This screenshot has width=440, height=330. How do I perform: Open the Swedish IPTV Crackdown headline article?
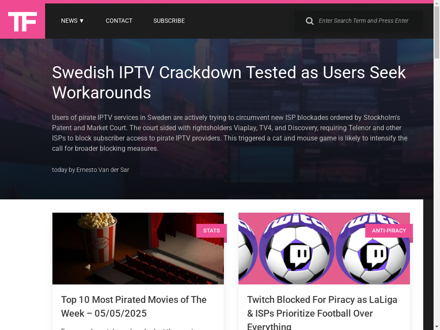click(229, 82)
